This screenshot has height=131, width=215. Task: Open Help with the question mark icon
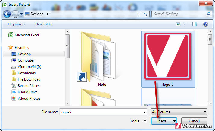coord(206,24)
